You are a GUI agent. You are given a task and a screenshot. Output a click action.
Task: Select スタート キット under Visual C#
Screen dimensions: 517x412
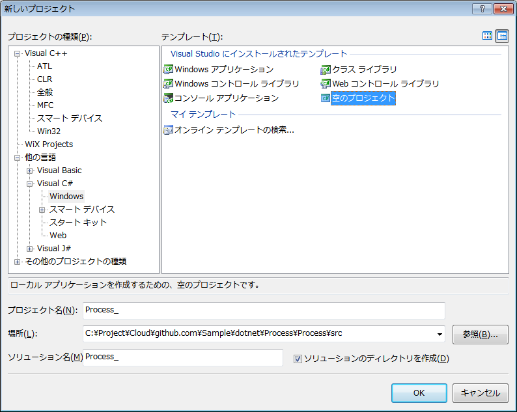point(78,223)
